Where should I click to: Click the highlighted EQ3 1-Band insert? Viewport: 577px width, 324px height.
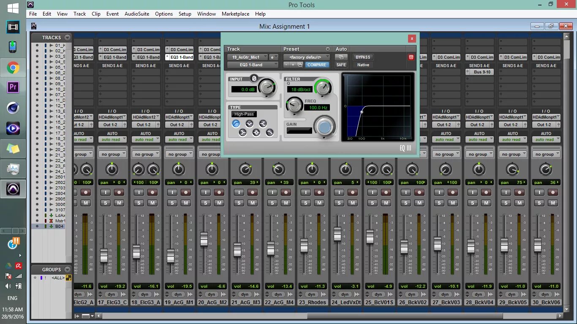point(179,57)
